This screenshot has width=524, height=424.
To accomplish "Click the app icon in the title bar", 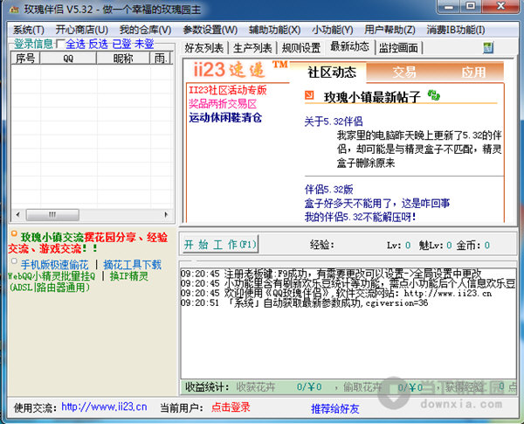I will (x=14, y=10).
